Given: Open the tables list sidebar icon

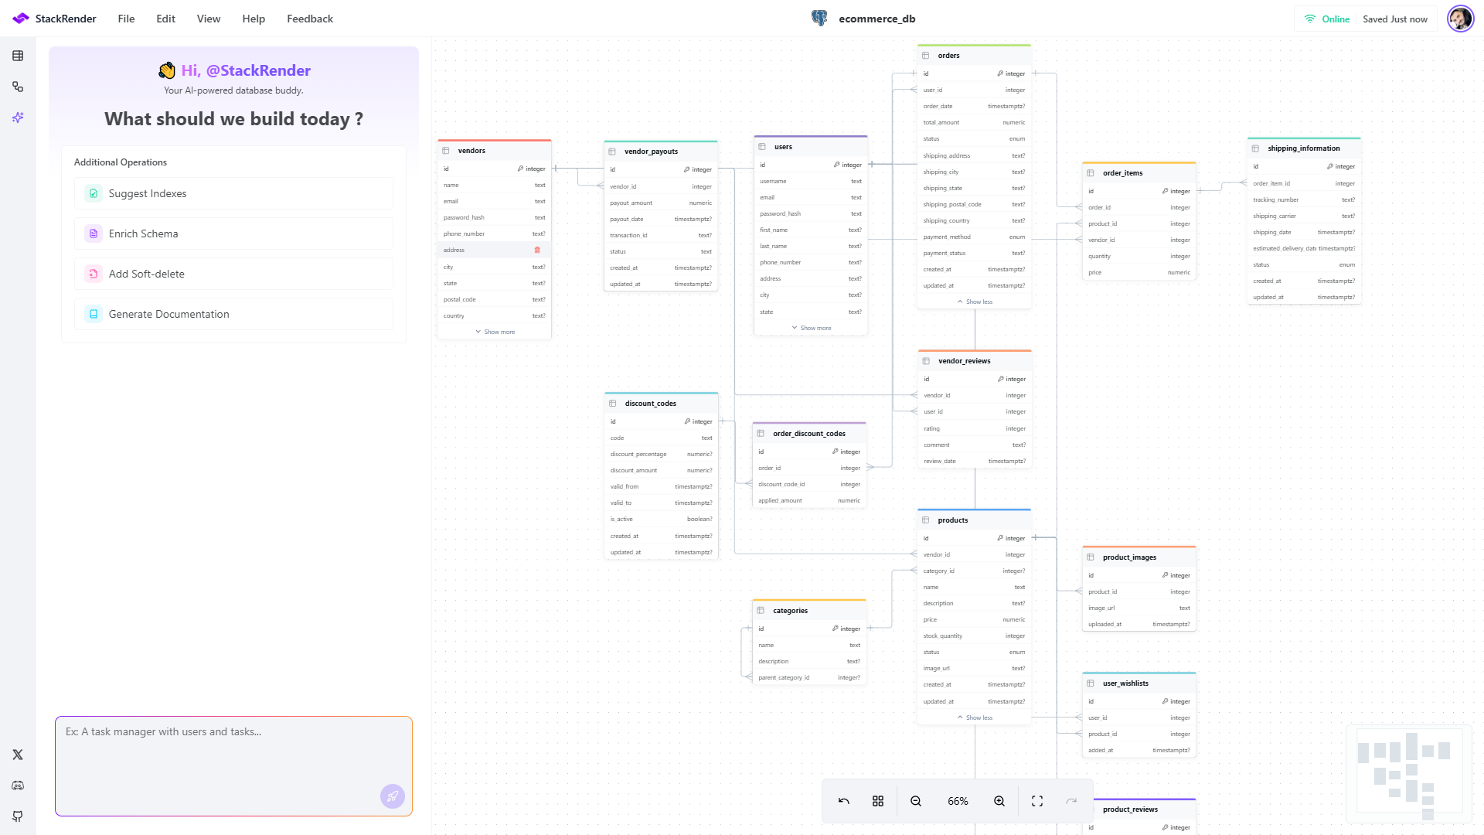Looking at the screenshot, I should coord(18,56).
